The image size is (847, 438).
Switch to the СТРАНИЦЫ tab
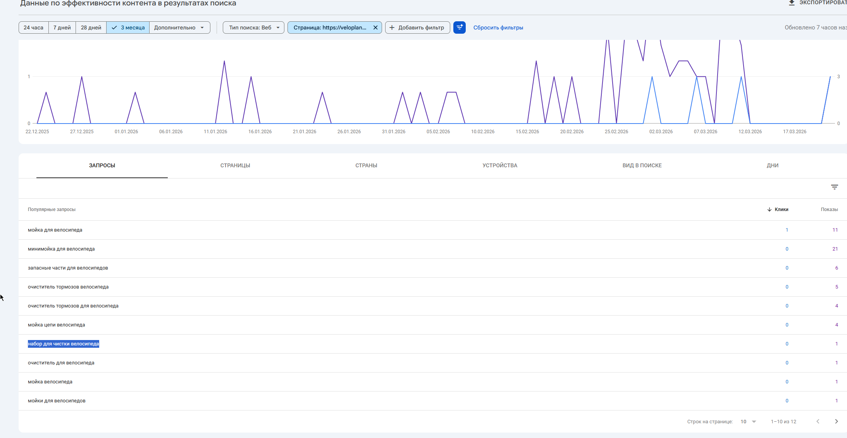click(x=235, y=165)
